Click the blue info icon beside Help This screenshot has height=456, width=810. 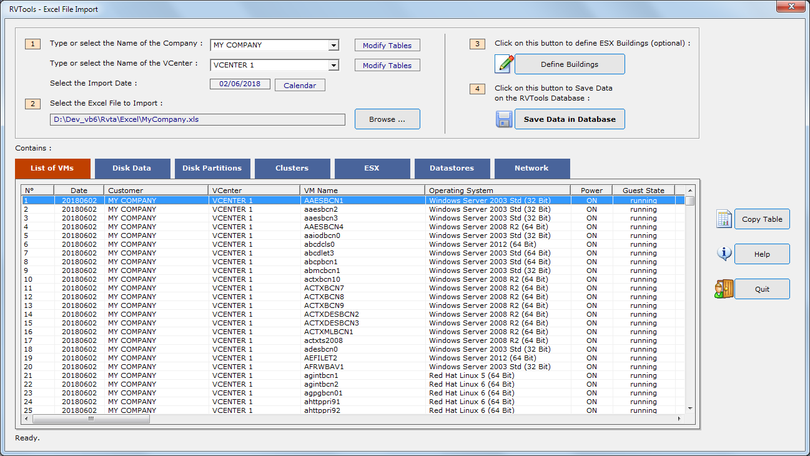pos(724,254)
